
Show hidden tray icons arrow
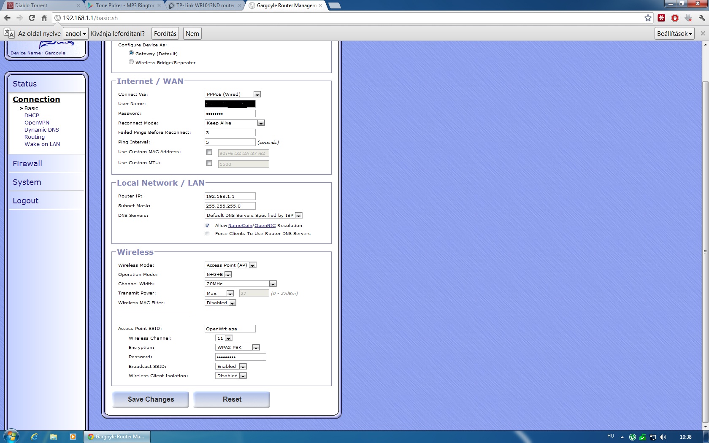(x=622, y=437)
